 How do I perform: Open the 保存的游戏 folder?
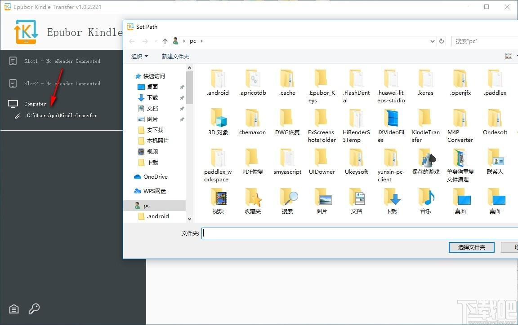(x=425, y=163)
